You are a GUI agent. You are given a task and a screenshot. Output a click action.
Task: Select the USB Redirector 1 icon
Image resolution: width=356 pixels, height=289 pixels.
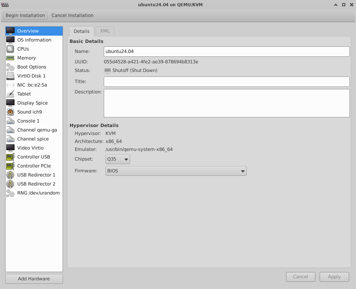[10, 175]
